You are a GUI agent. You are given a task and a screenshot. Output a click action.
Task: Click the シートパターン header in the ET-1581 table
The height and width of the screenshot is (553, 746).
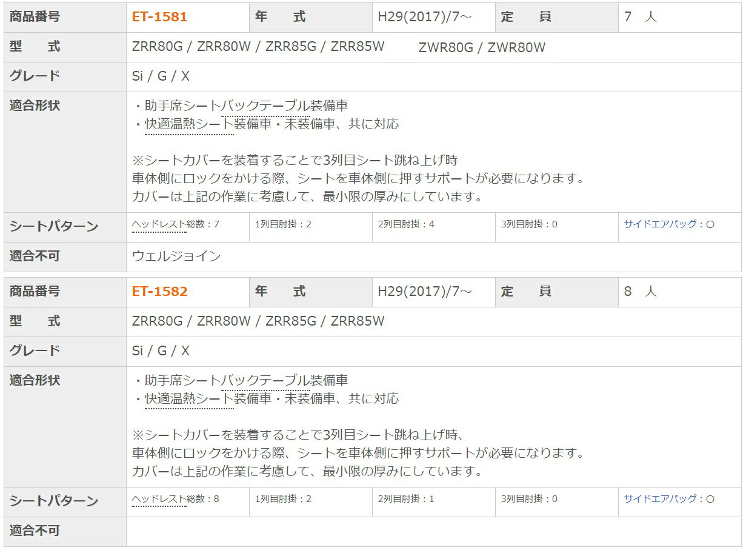click(54, 227)
